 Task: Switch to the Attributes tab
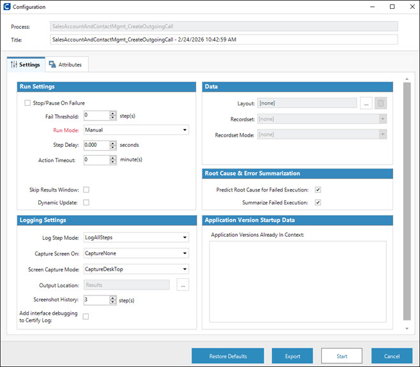point(68,64)
